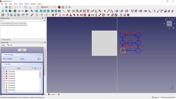This screenshot has height=99, width=176.
Task: Click the navigation cube LEFT face
Action: pos(169,23)
